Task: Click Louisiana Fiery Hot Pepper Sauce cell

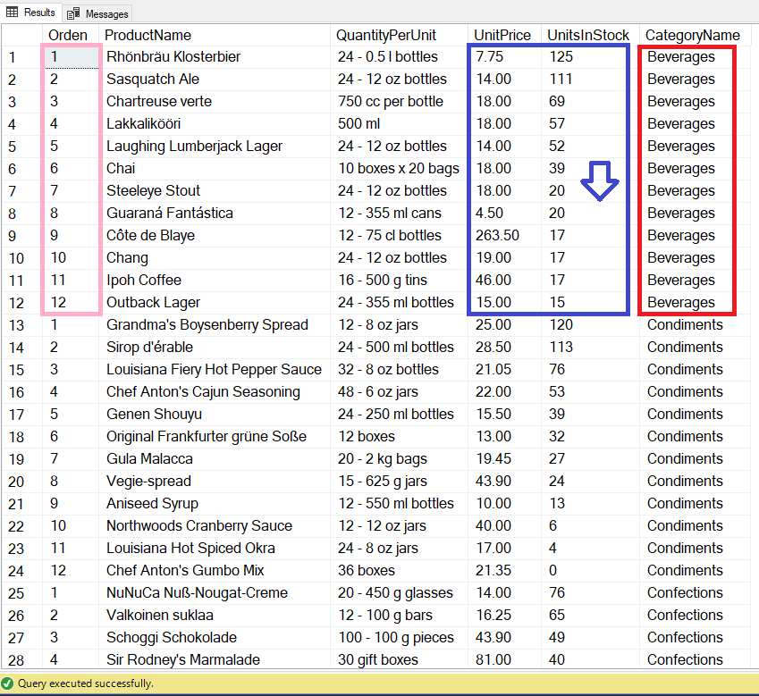Action: coord(215,370)
